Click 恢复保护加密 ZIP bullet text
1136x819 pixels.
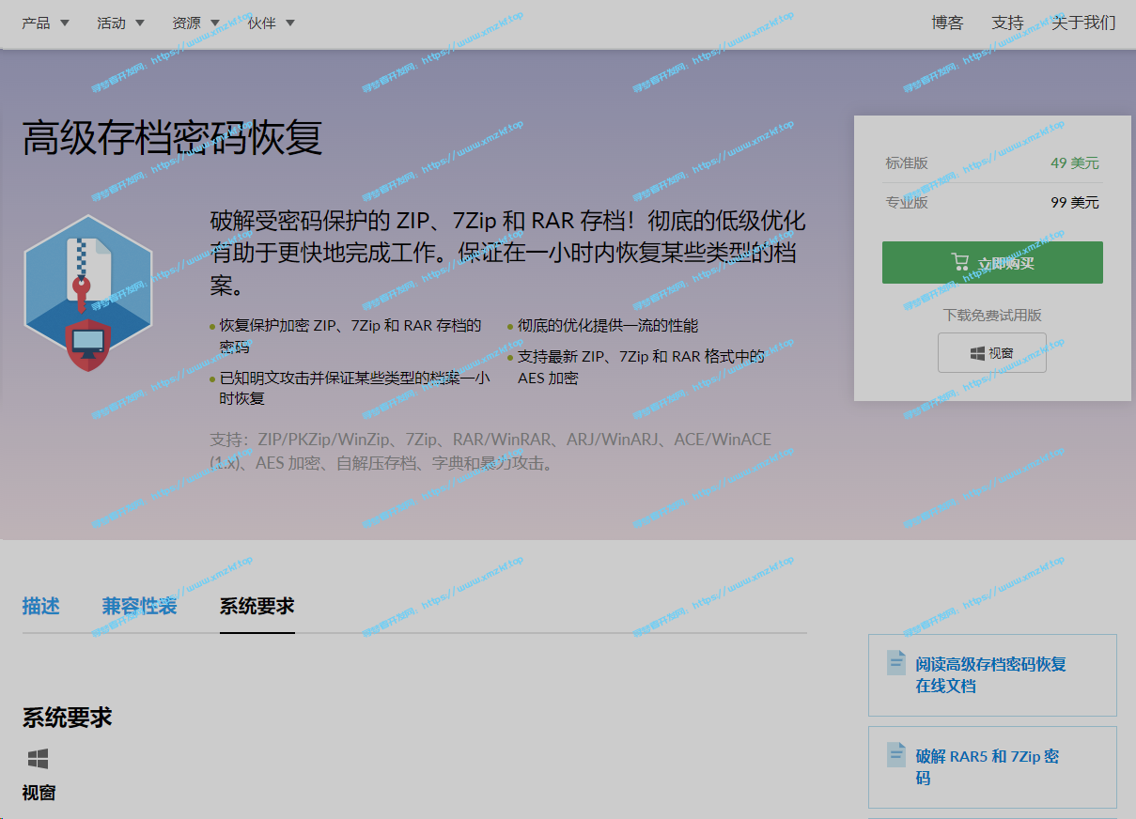(x=350, y=336)
